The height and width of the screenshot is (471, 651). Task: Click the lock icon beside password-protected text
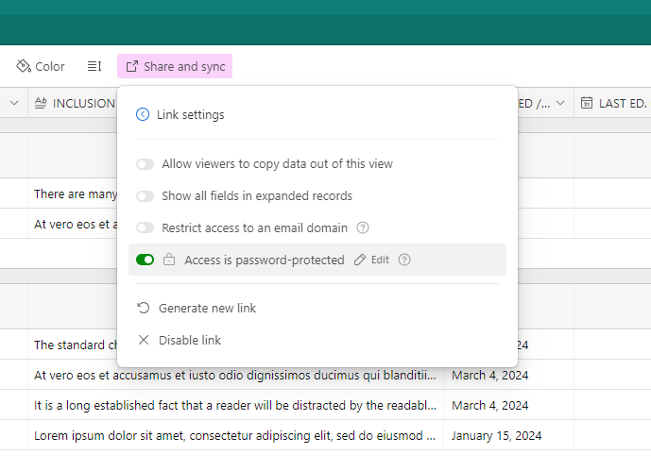pos(169,260)
